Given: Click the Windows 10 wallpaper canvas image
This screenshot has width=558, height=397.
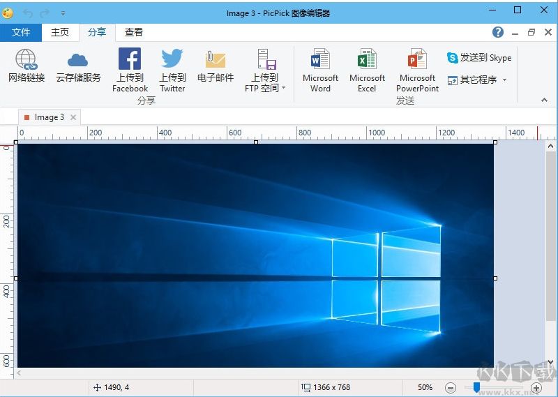Looking at the screenshot, I should (x=255, y=255).
